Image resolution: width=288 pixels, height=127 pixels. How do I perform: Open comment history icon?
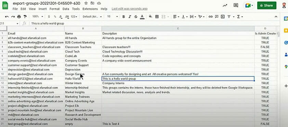click(236, 5)
